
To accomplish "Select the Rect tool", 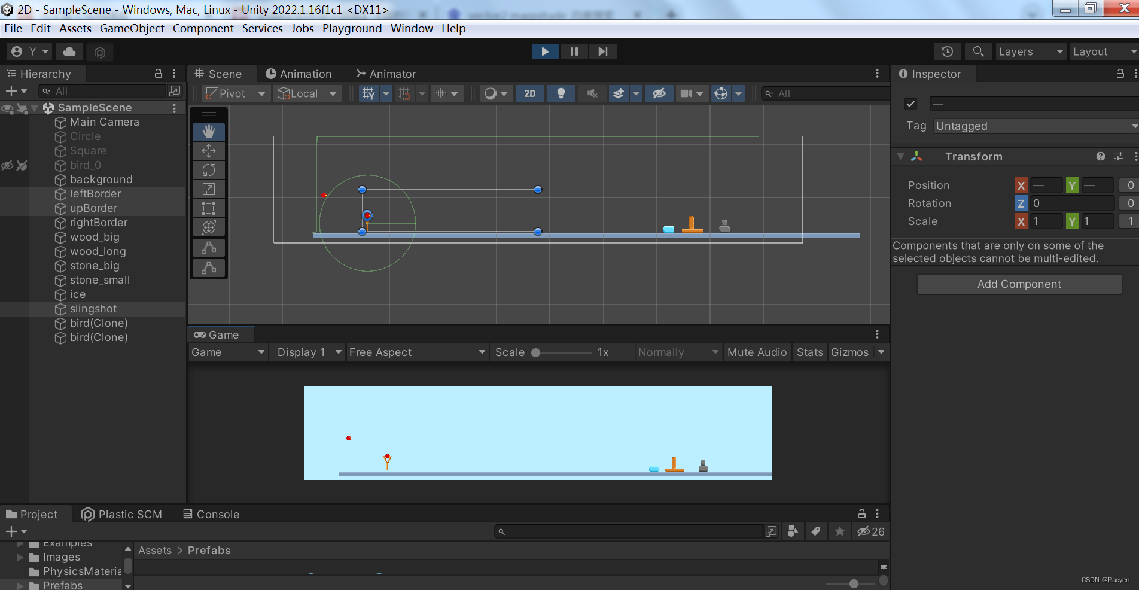I will click(209, 208).
